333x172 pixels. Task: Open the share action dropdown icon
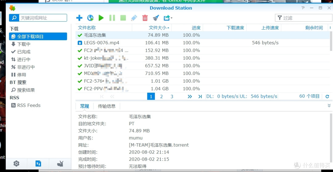(168, 18)
